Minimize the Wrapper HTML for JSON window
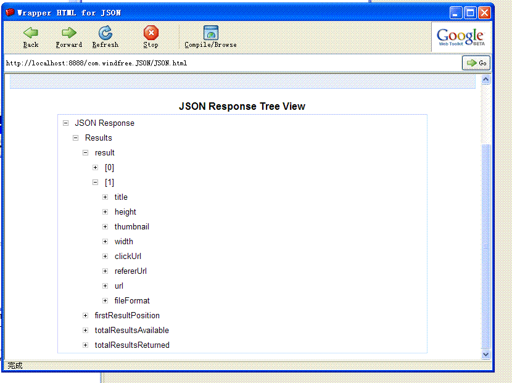 [456, 13]
